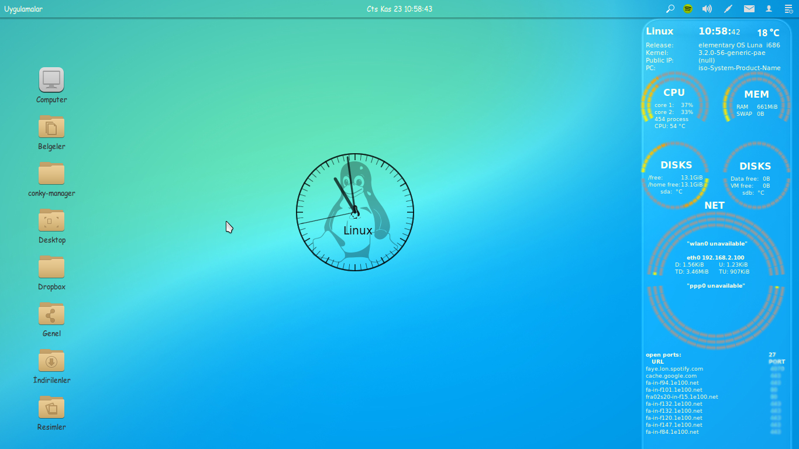Click the 'open ports:' label
Viewport: 799px width, 449px height.
tap(663, 355)
